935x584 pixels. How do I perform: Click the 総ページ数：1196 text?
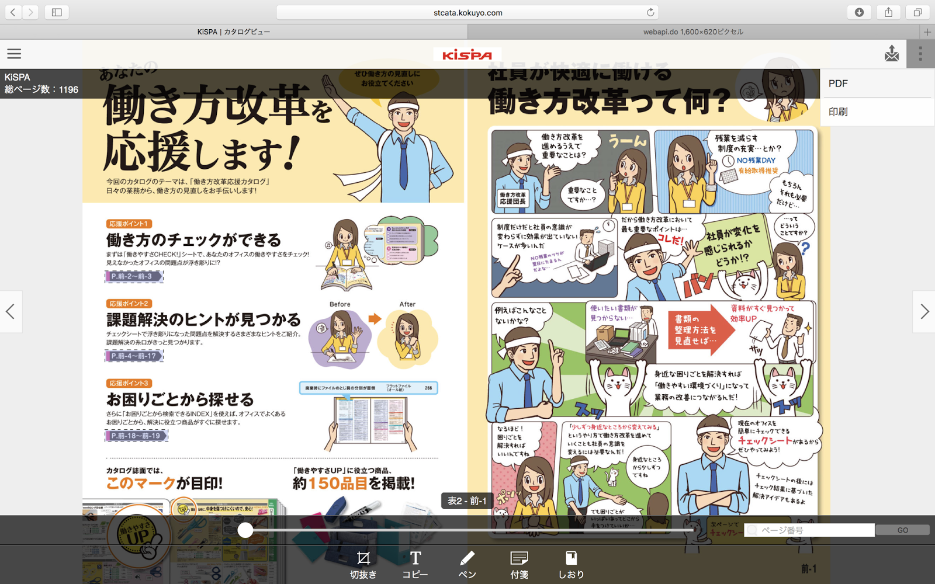pos(41,89)
